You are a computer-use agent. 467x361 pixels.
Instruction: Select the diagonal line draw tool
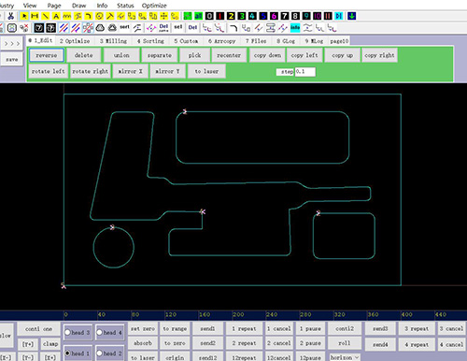point(45,16)
